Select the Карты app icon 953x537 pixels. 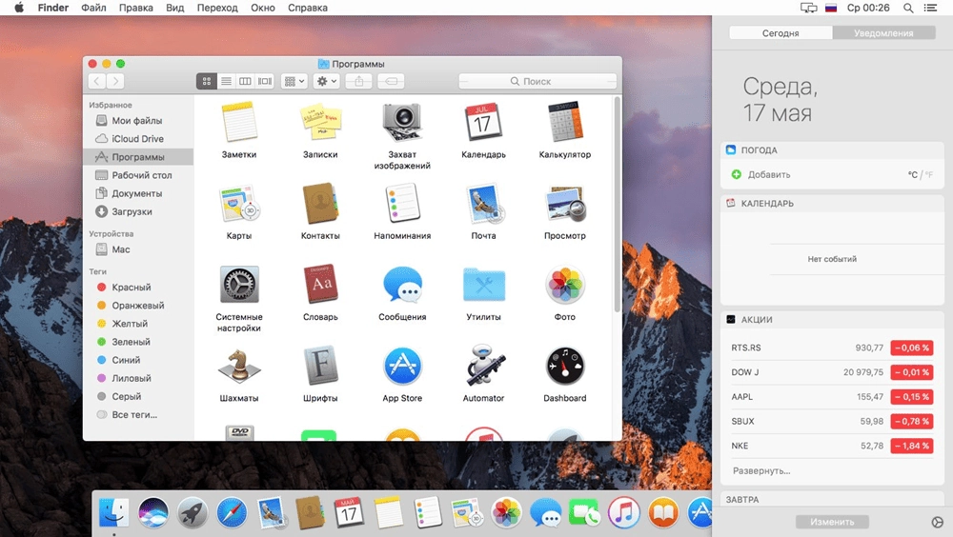pos(239,204)
